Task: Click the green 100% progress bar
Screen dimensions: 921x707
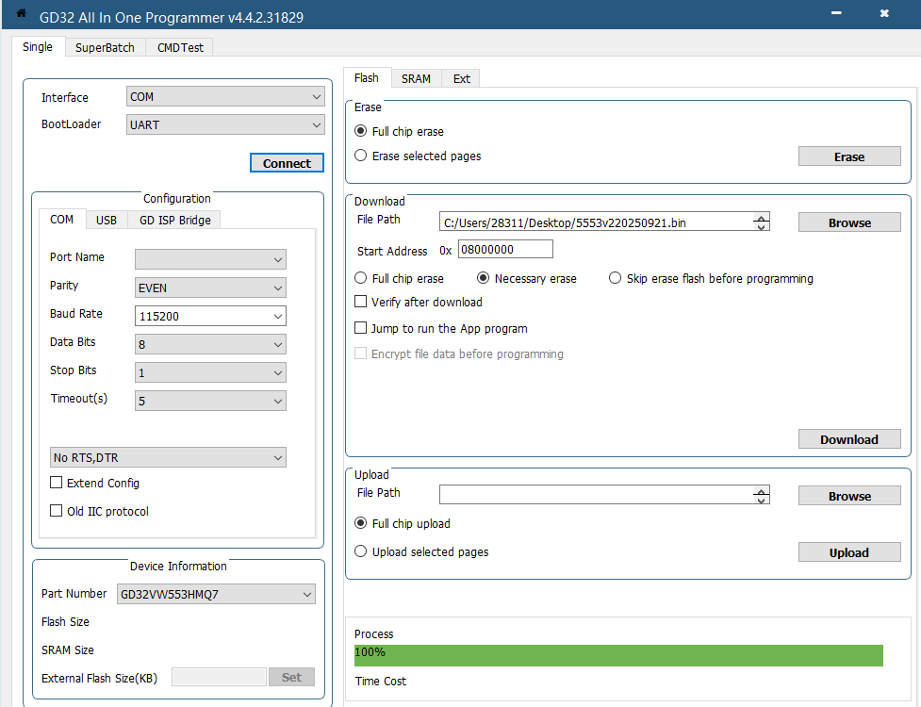Action: point(618,655)
